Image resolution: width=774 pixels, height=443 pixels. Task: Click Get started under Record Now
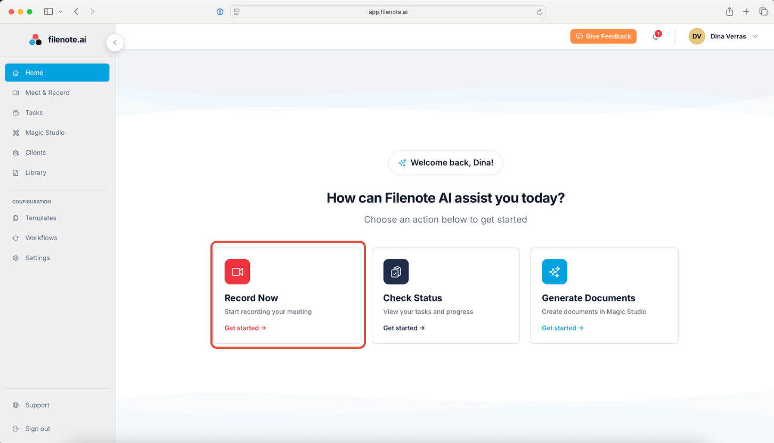[245, 328]
